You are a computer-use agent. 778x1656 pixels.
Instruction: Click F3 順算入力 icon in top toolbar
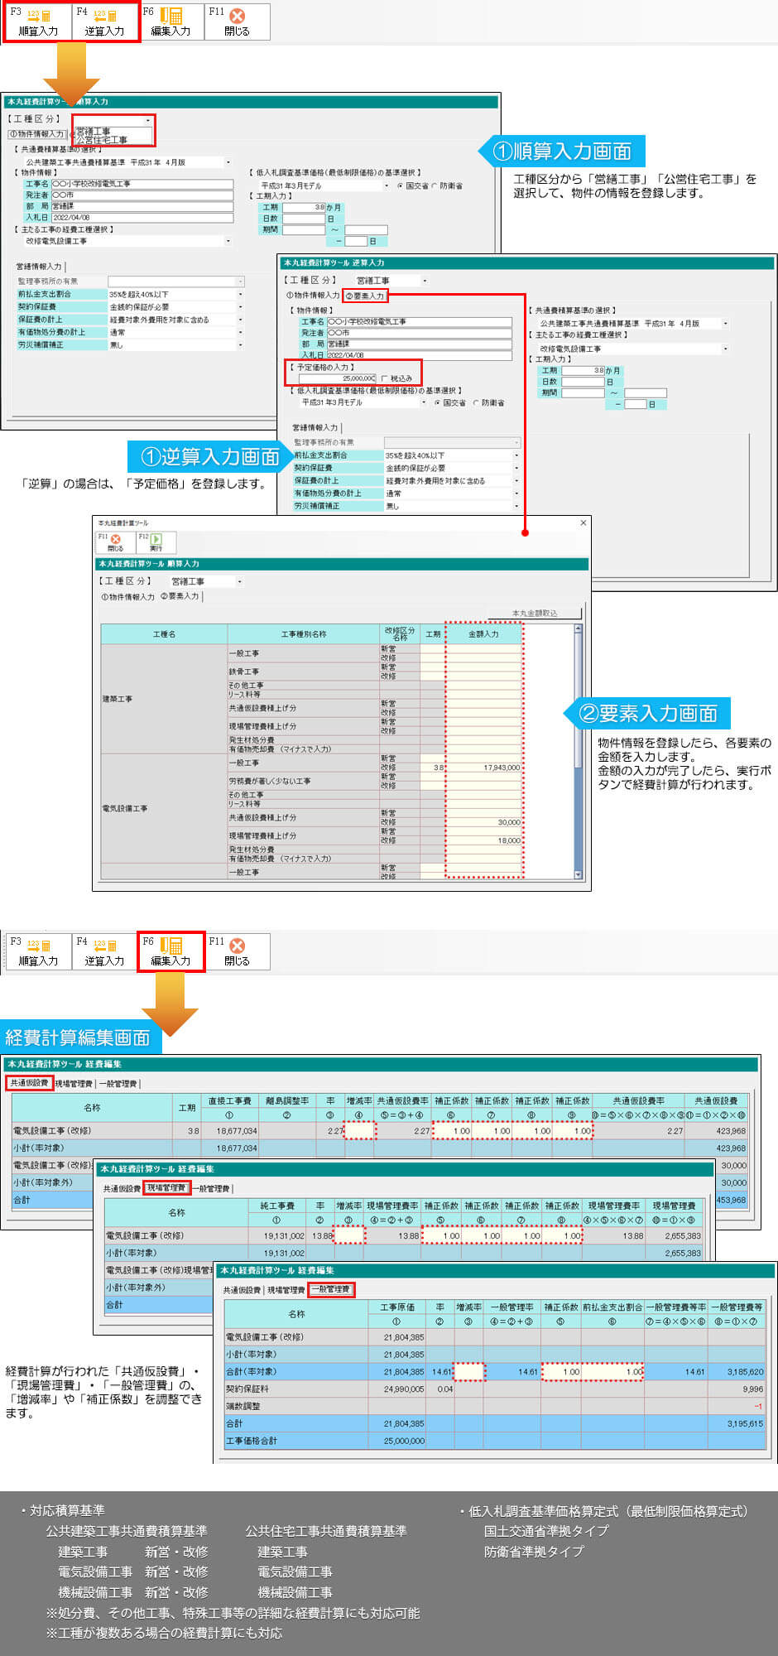[38, 22]
